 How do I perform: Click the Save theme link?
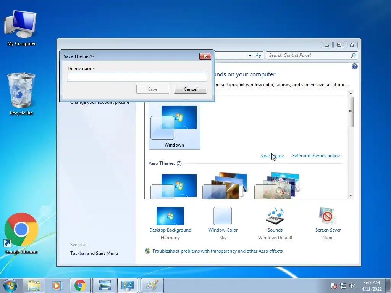(272, 156)
